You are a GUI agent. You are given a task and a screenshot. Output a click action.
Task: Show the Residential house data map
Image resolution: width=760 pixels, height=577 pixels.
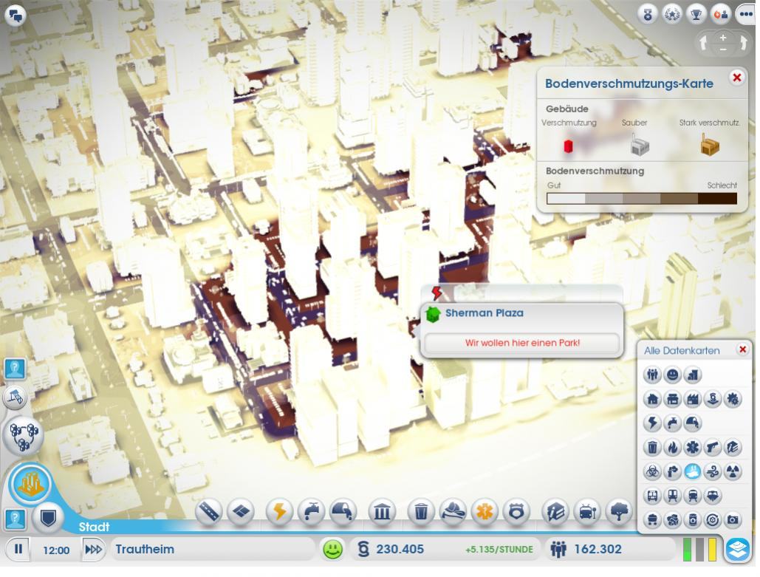click(x=652, y=399)
